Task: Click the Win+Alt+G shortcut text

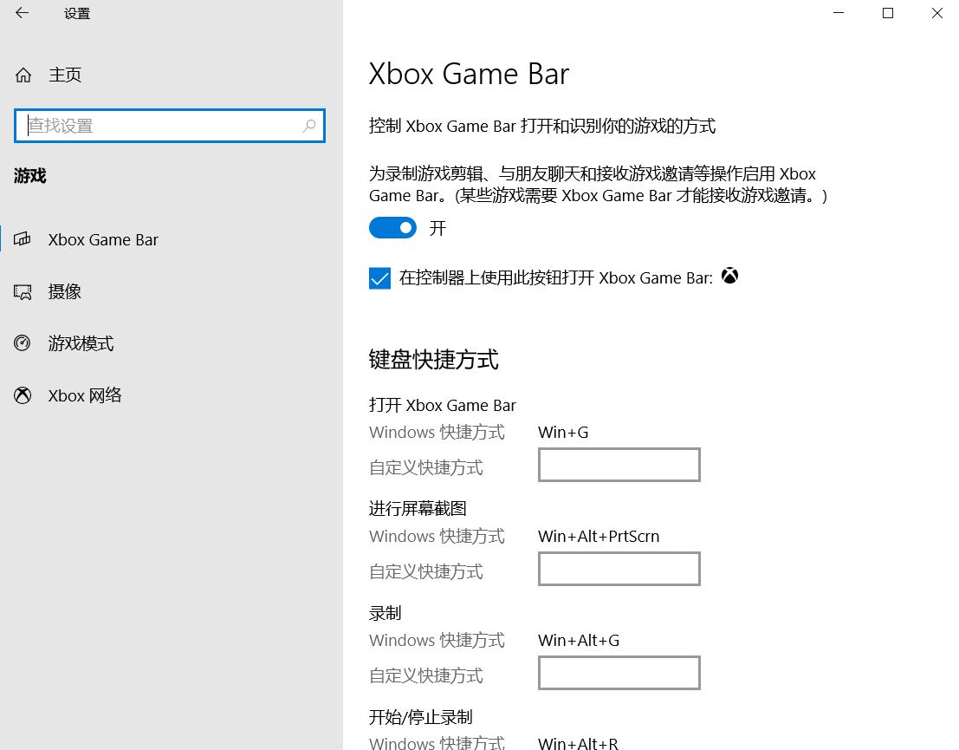Action: click(579, 641)
